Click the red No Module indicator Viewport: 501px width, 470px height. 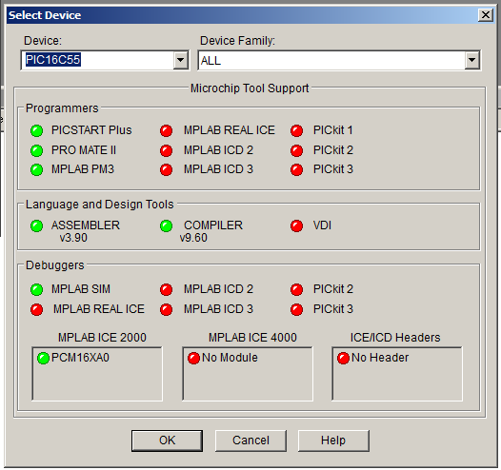193,358
